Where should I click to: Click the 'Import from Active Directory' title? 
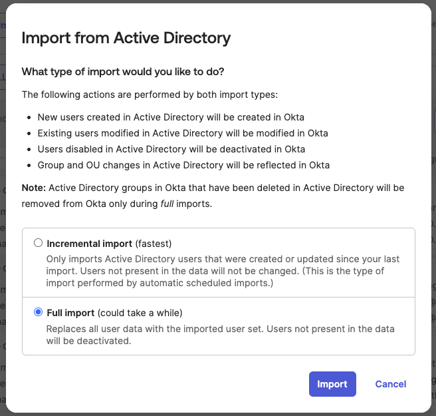126,38
